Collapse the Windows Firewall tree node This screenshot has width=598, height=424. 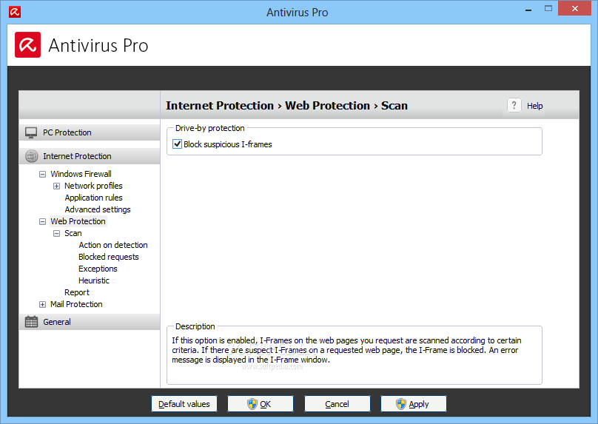42,174
